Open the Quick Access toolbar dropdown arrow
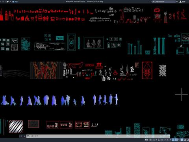This screenshot has height=142, width=189. pos(10,2)
